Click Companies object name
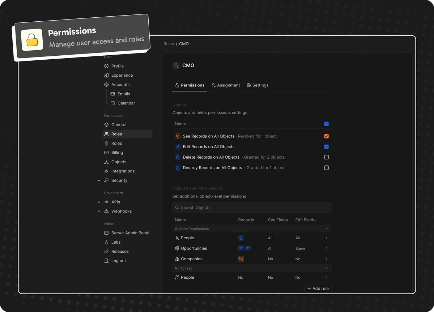The height and width of the screenshot is (312, 434). point(192,259)
